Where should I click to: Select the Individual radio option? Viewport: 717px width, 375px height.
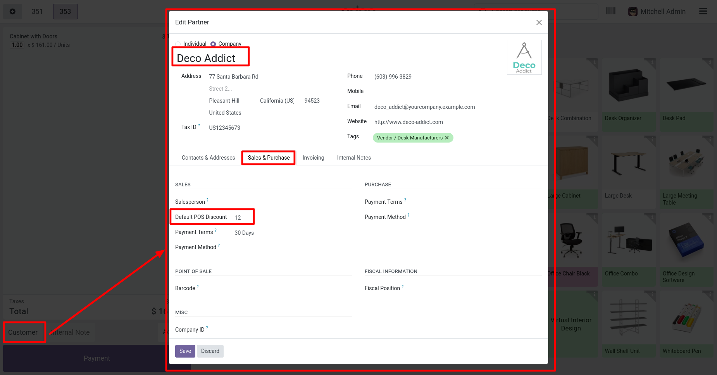click(x=178, y=44)
